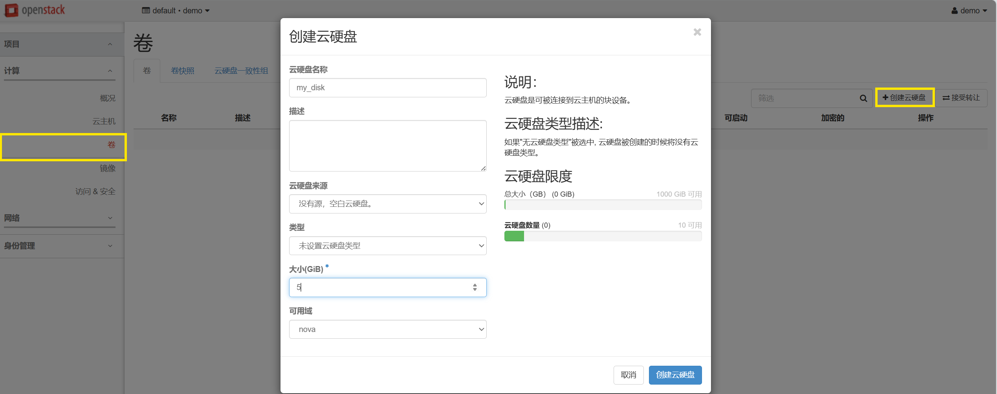Click the 云硬盘名称 name input field
The height and width of the screenshot is (394, 997).
click(x=388, y=88)
